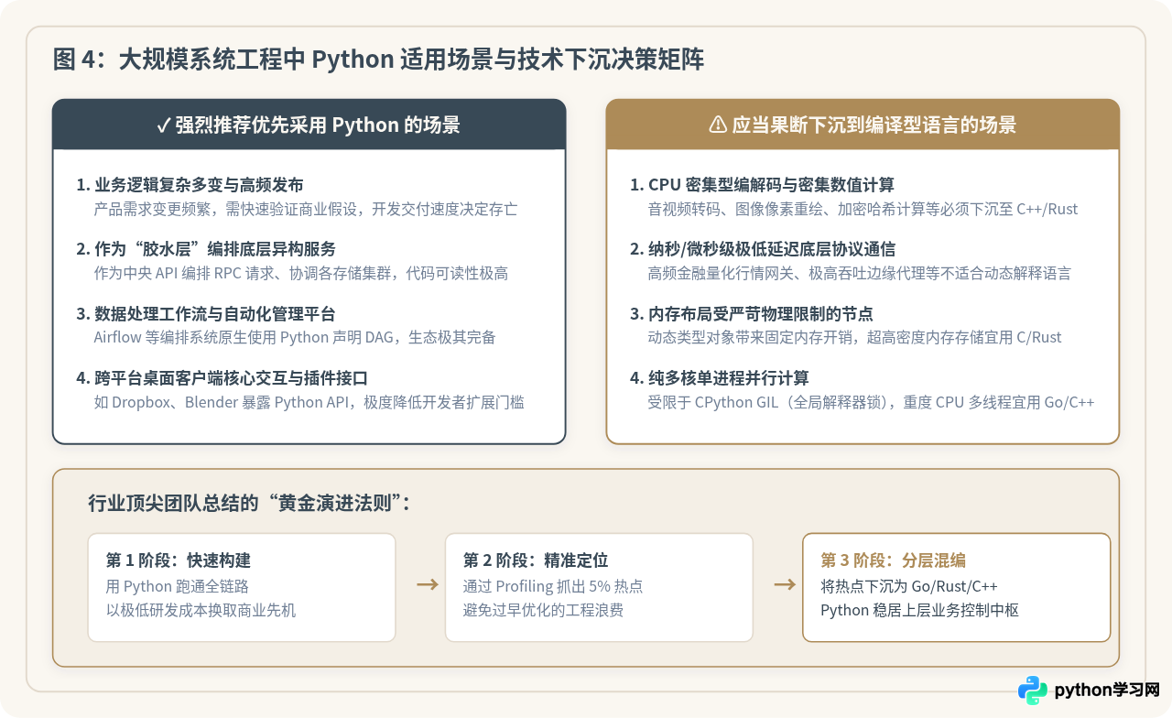Viewport: 1172px width, 718px height.
Task: Click heading "4. 纯多核单进程并行计算"
Action: 720,378
